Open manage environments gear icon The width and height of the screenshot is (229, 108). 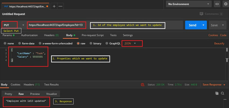pyautogui.click(x=226, y=4)
